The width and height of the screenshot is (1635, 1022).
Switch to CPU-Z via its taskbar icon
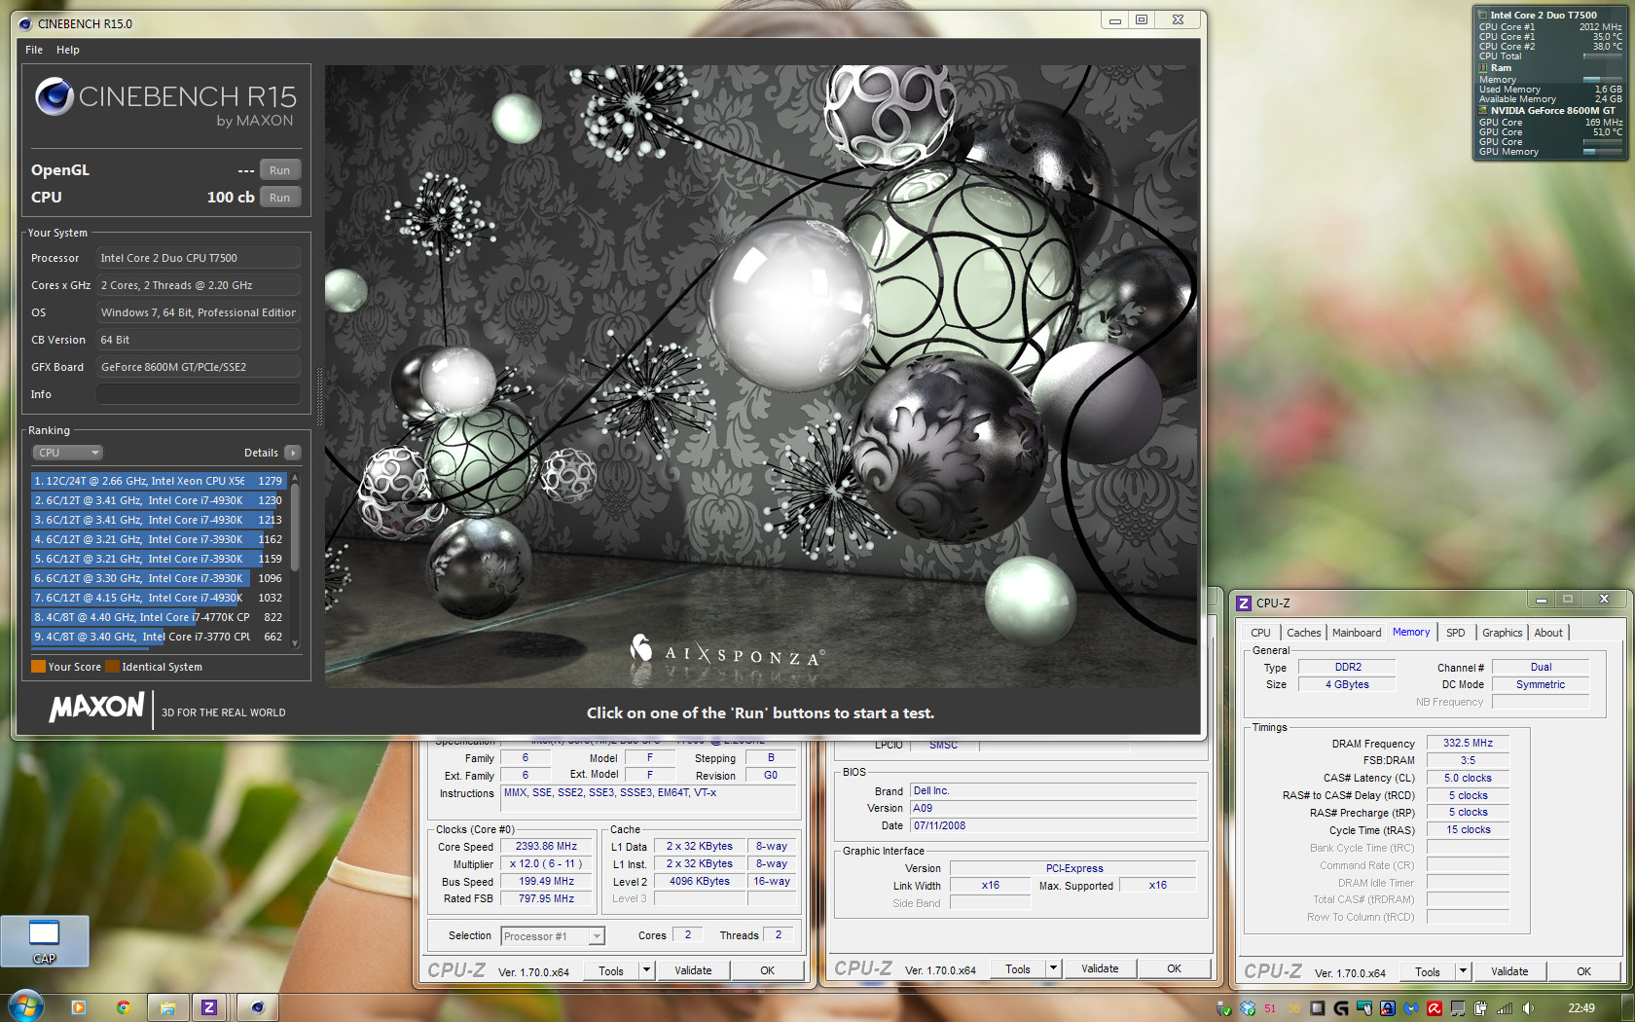coord(209,1007)
